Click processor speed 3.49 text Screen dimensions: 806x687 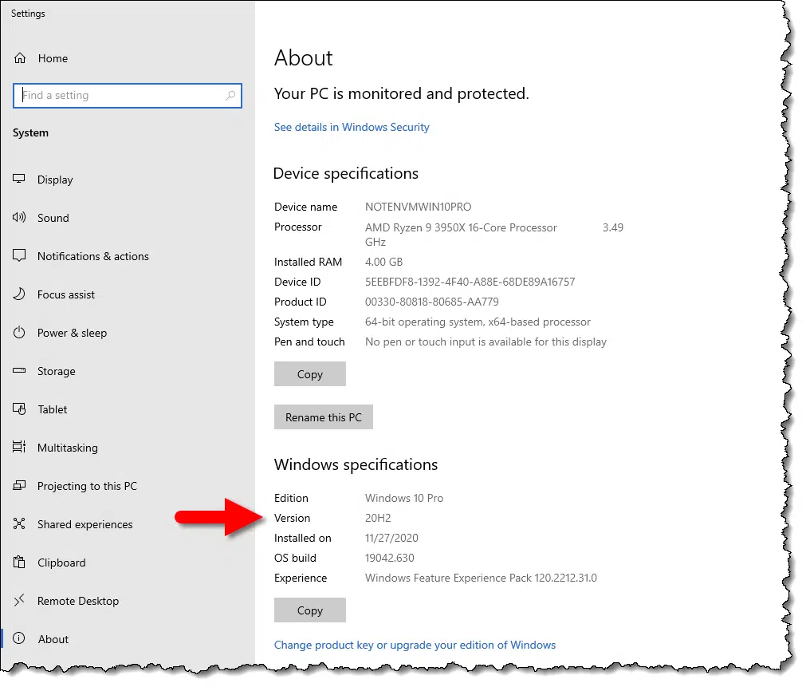(x=613, y=227)
